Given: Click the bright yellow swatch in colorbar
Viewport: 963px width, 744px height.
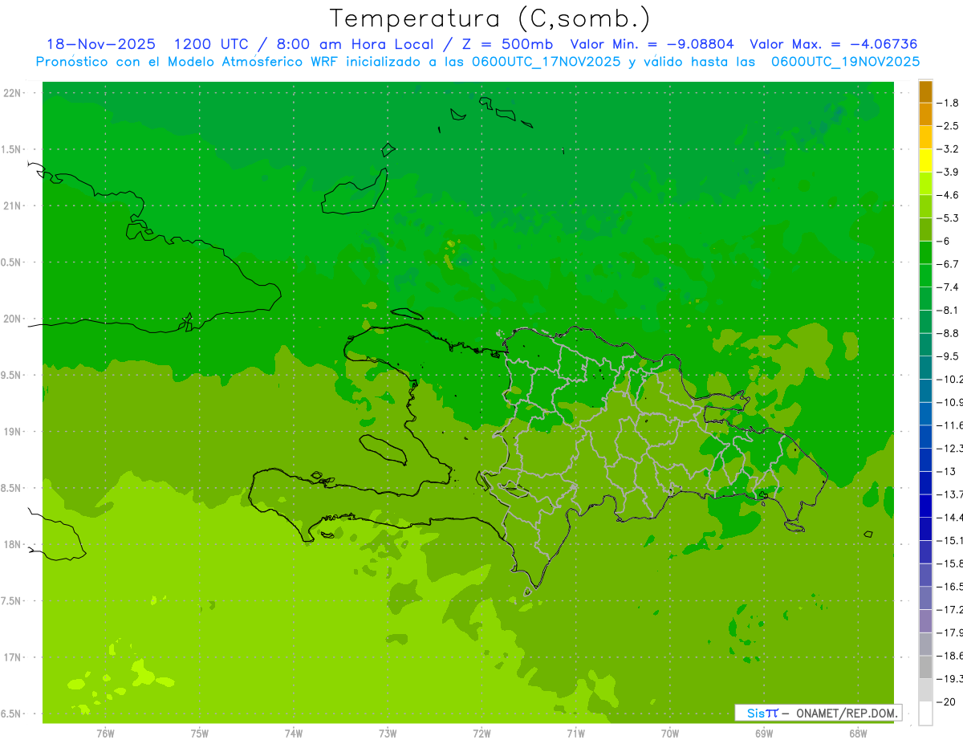Looking at the screenshot, I should (925, 161).
